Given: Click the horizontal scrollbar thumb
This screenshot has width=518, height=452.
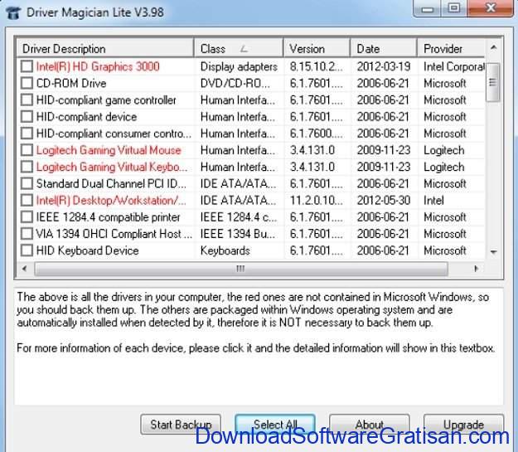Looking at the screenshot, I should click(241, 269).
